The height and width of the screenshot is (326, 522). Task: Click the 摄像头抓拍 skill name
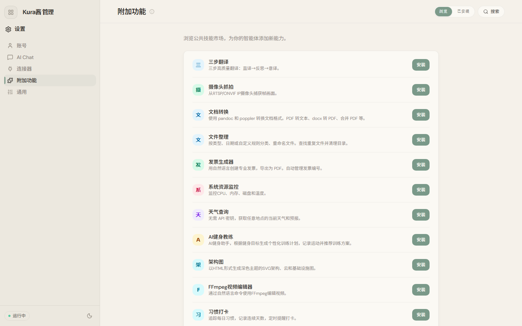221,87
